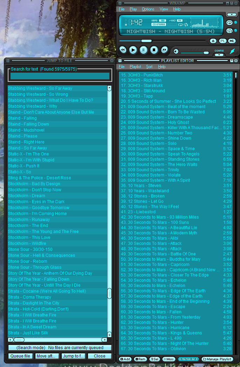Select '15. 3OH!3 - PunkBitch' playlist entry
This screenshot has height=367, width=240.
coord(176,75)
